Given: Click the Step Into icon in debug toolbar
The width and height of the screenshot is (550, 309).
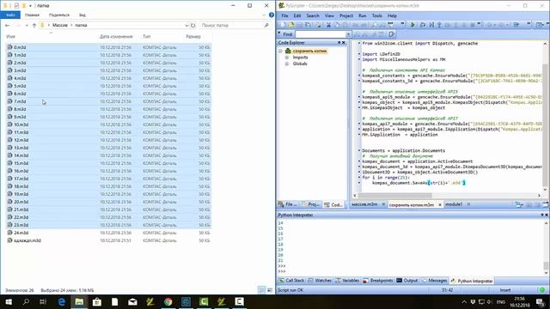Looking at the screenshot, I should click(x=439, y=25).
